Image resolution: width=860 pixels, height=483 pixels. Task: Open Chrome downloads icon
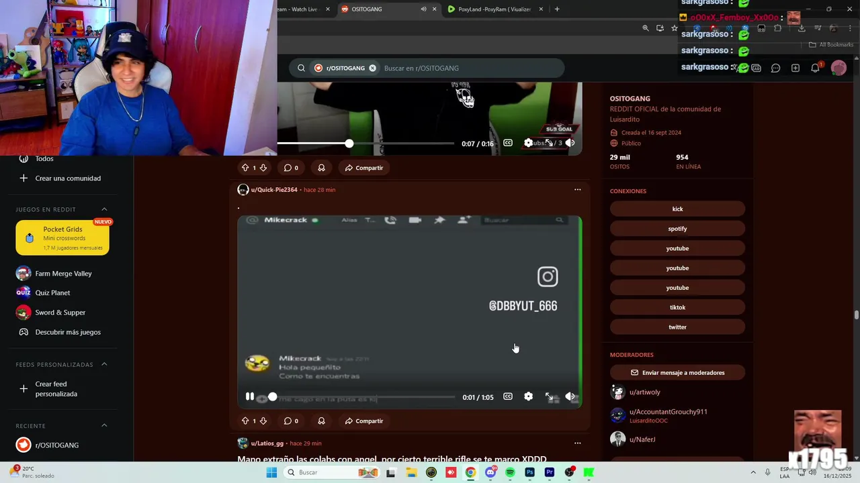pos(802,28)
